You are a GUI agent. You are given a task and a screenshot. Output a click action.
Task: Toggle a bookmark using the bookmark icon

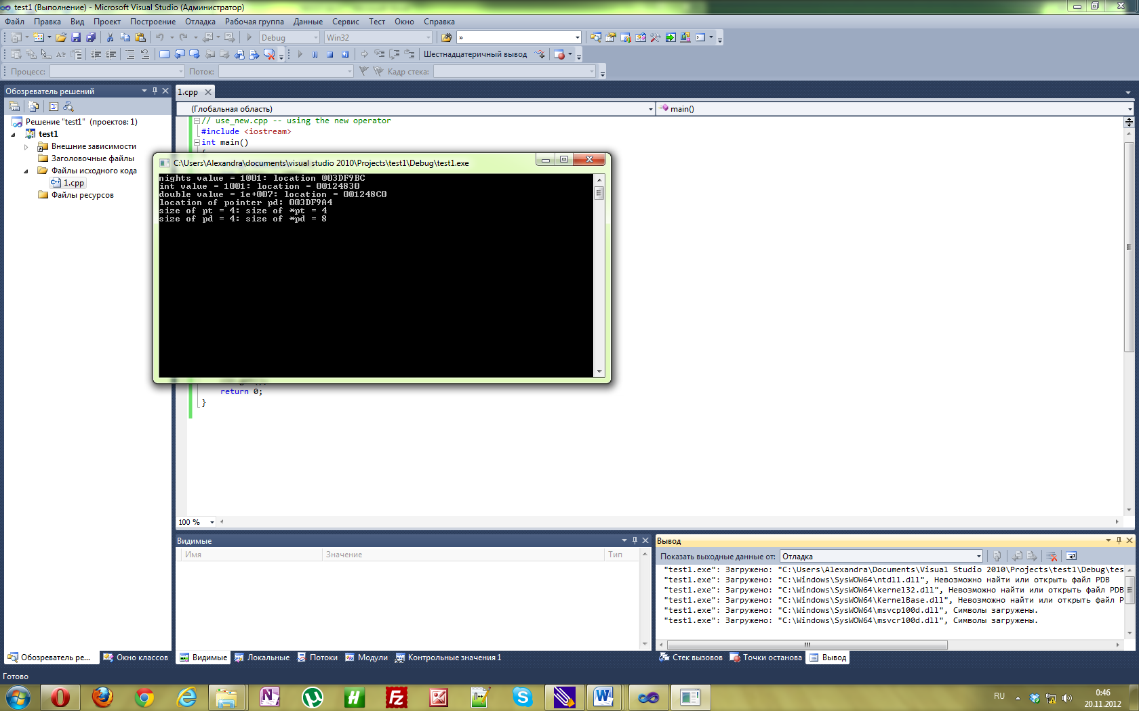coord(165,54)
